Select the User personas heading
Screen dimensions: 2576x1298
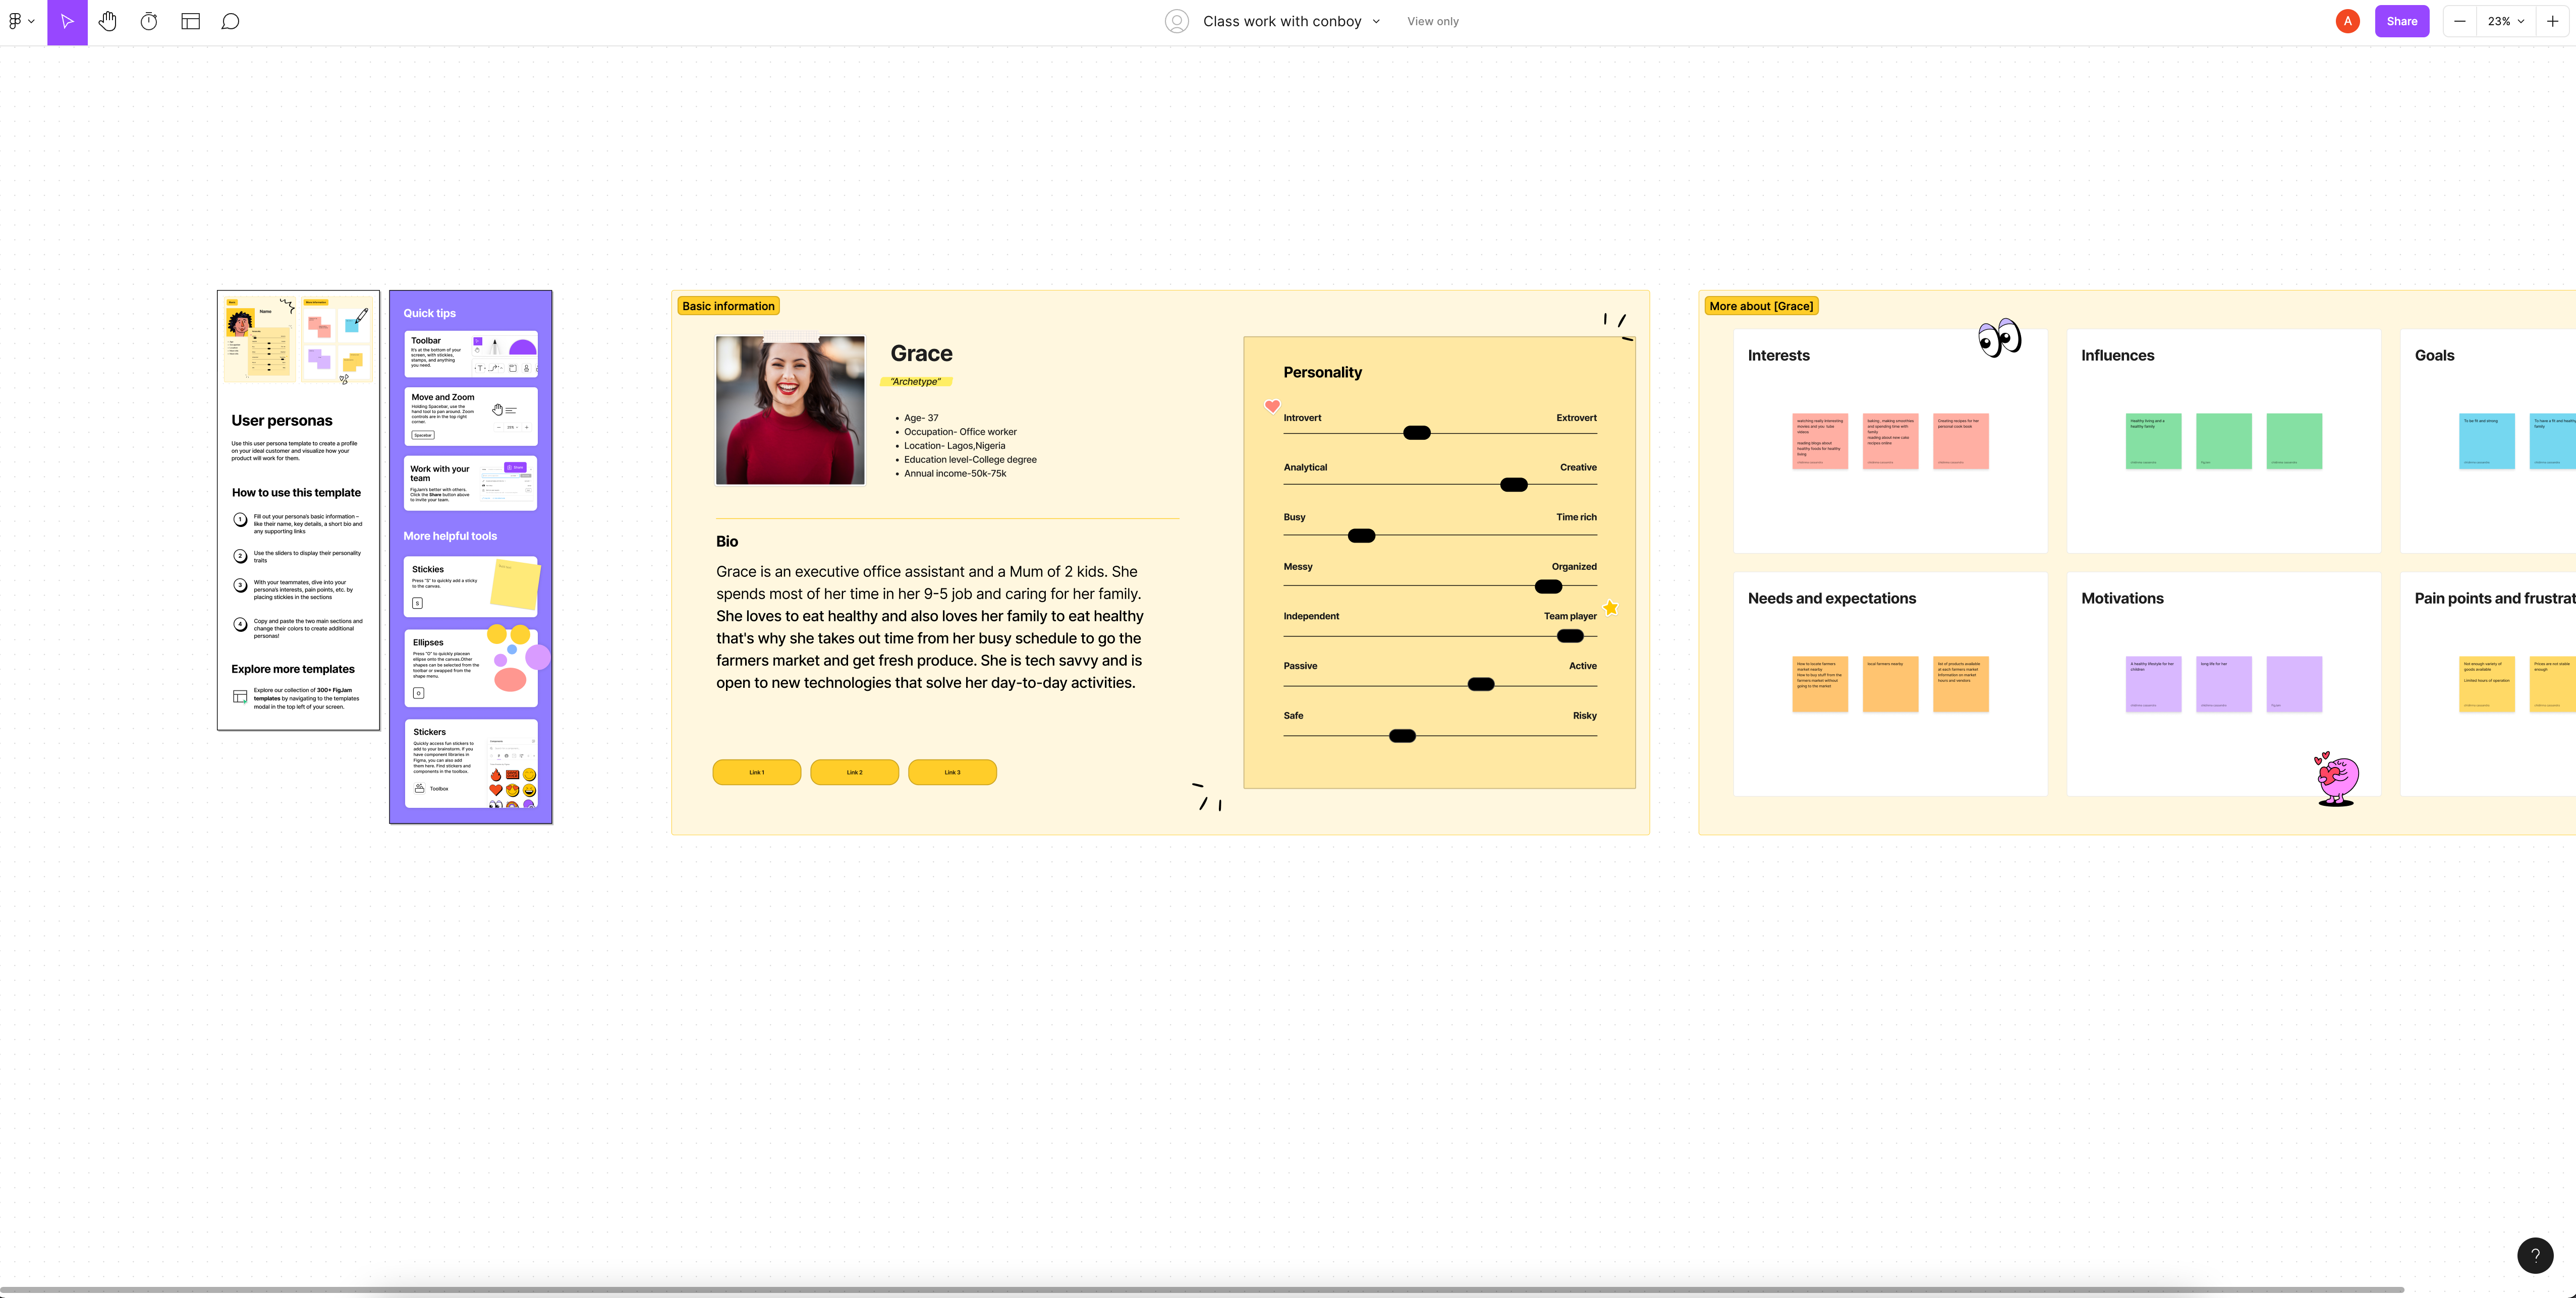[x=282, y=421]
